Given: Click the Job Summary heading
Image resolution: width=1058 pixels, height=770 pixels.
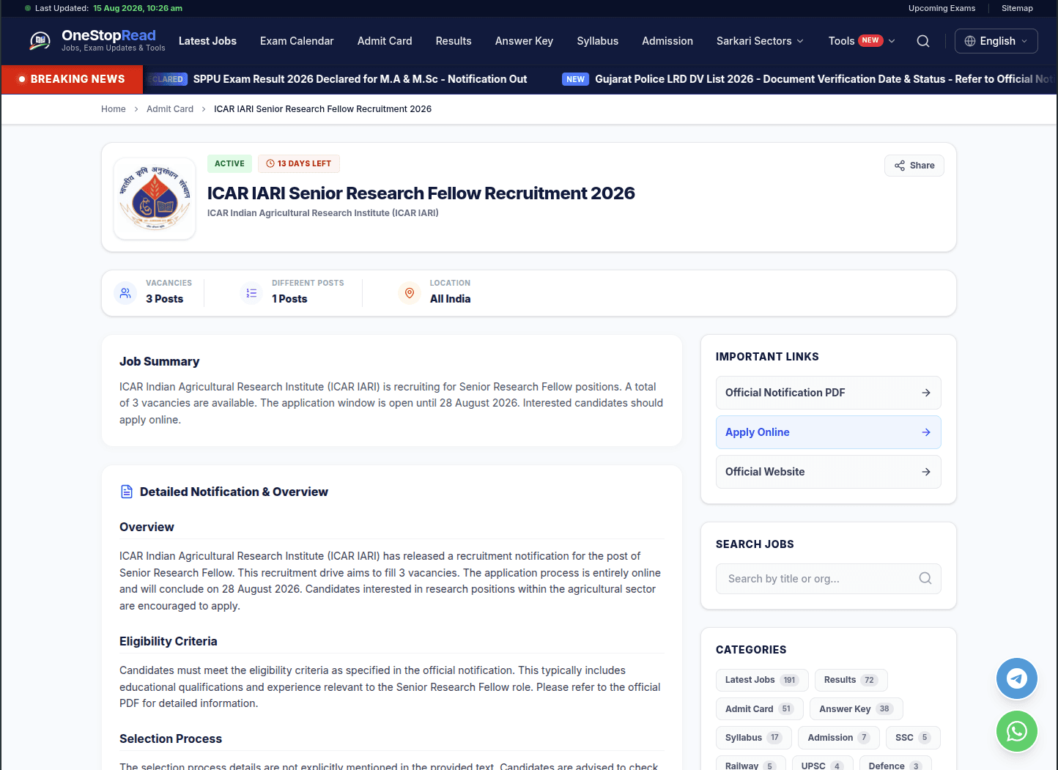Looking at the screenshot, I should (160, 361).
